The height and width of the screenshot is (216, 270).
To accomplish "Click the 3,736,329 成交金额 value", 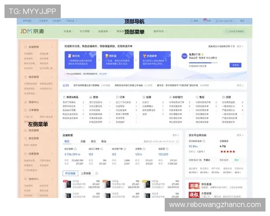I will pyautogui.click(x=72, y=154).
